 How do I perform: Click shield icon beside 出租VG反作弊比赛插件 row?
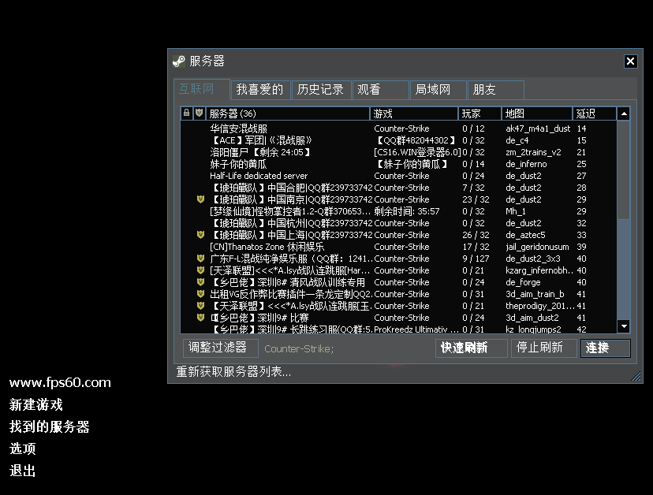click(x=200, y=294)
